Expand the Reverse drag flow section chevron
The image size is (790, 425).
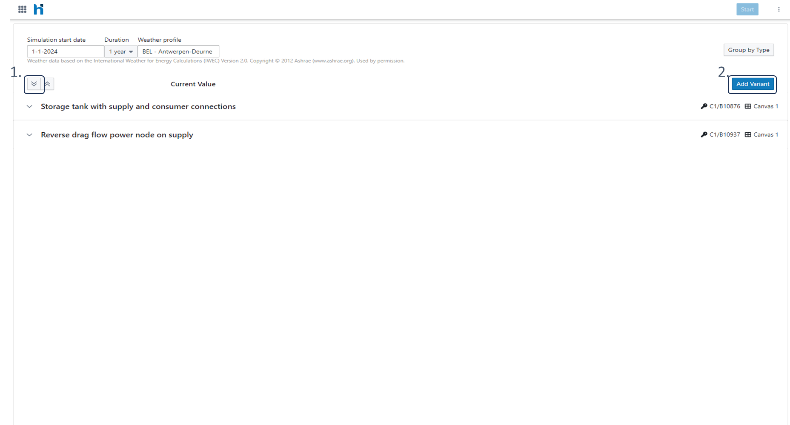coord(29,135)
